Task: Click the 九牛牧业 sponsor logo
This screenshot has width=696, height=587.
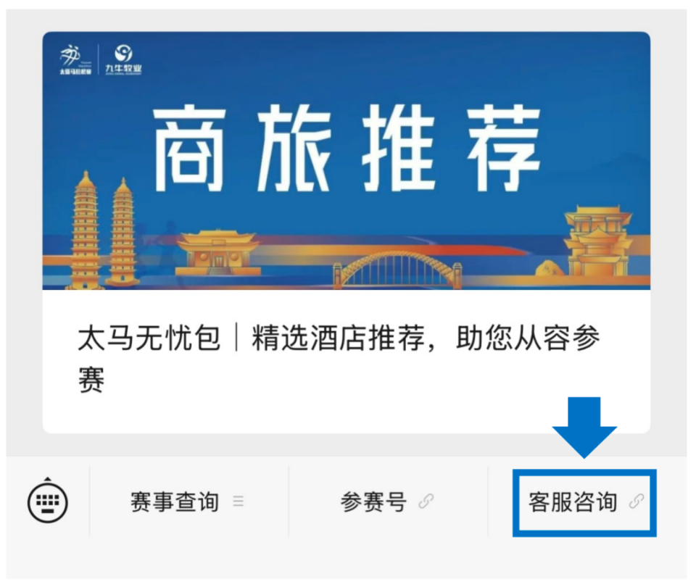Action: coord(123,59)
